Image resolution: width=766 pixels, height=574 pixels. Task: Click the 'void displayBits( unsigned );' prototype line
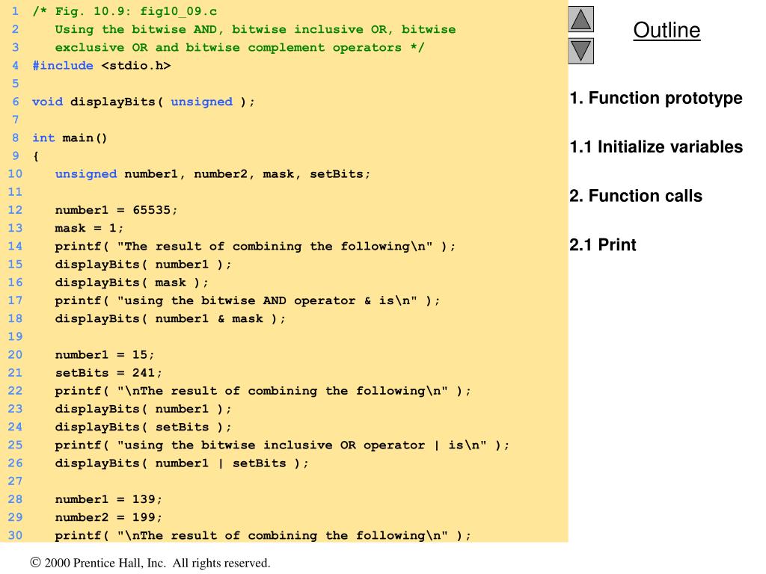(144, 102)
